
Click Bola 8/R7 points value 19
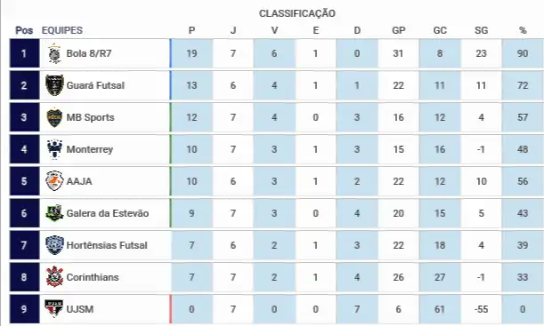pyautogui.click(x=191, y=53)
